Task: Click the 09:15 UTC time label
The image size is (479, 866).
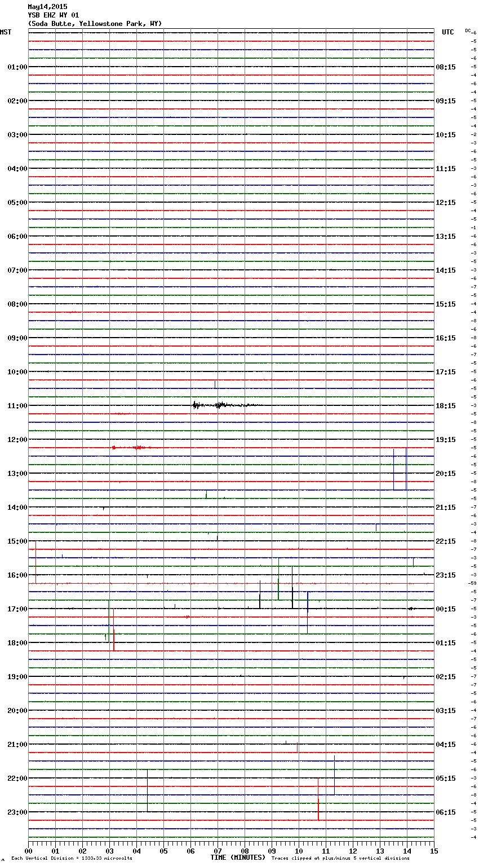Action: pos(446,101)
